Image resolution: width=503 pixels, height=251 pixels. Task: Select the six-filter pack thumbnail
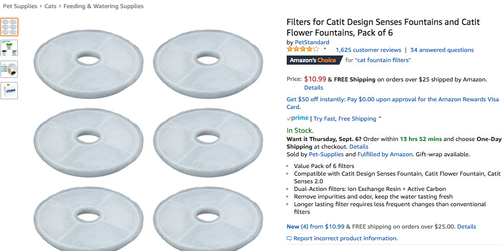9,26
